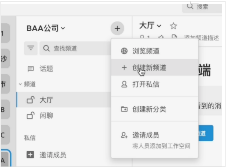Screen dimensions: 227x168
Task: Expand the 大厅 channel header dropdown
Action: click(150, 26)
